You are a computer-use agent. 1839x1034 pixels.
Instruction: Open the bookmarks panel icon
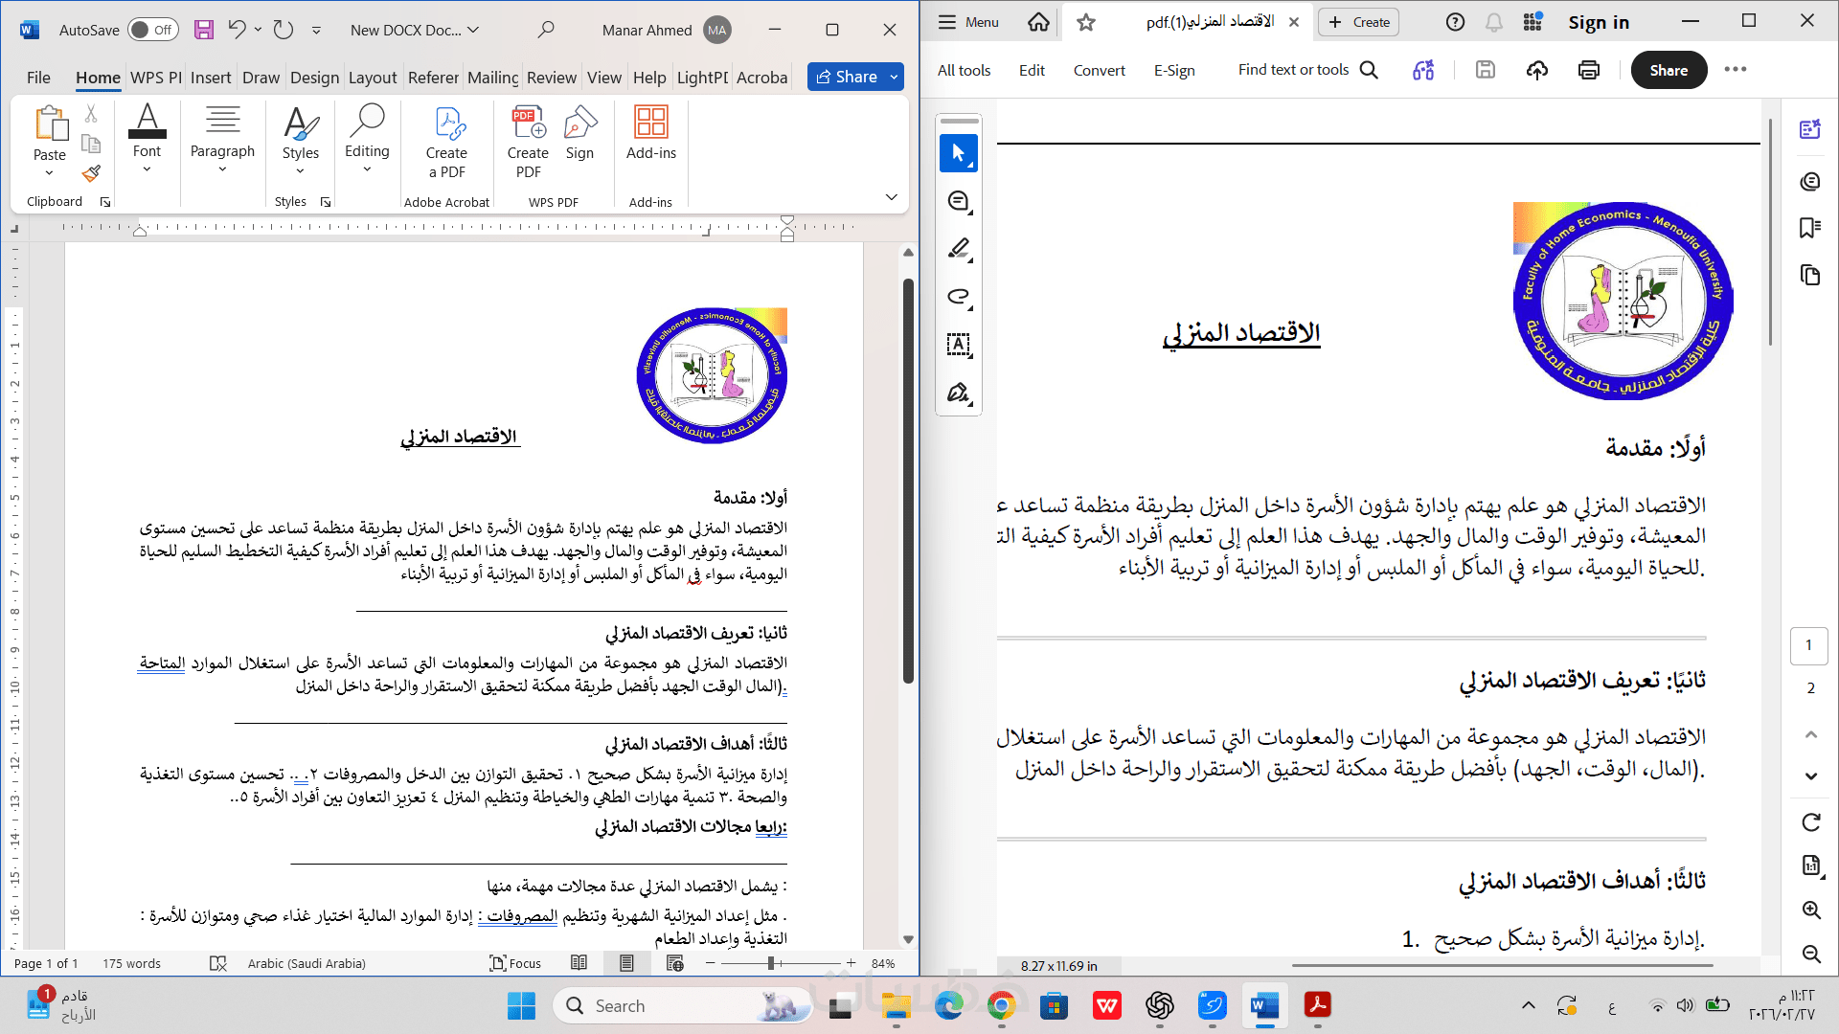click(1809, 228)
